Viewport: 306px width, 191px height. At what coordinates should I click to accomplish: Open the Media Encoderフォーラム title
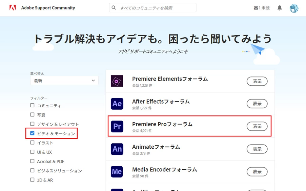165,169
